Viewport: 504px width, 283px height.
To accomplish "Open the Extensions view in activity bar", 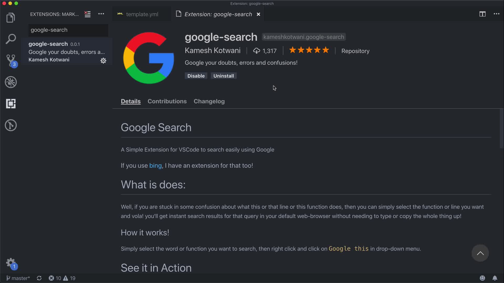I will point(11,104).
